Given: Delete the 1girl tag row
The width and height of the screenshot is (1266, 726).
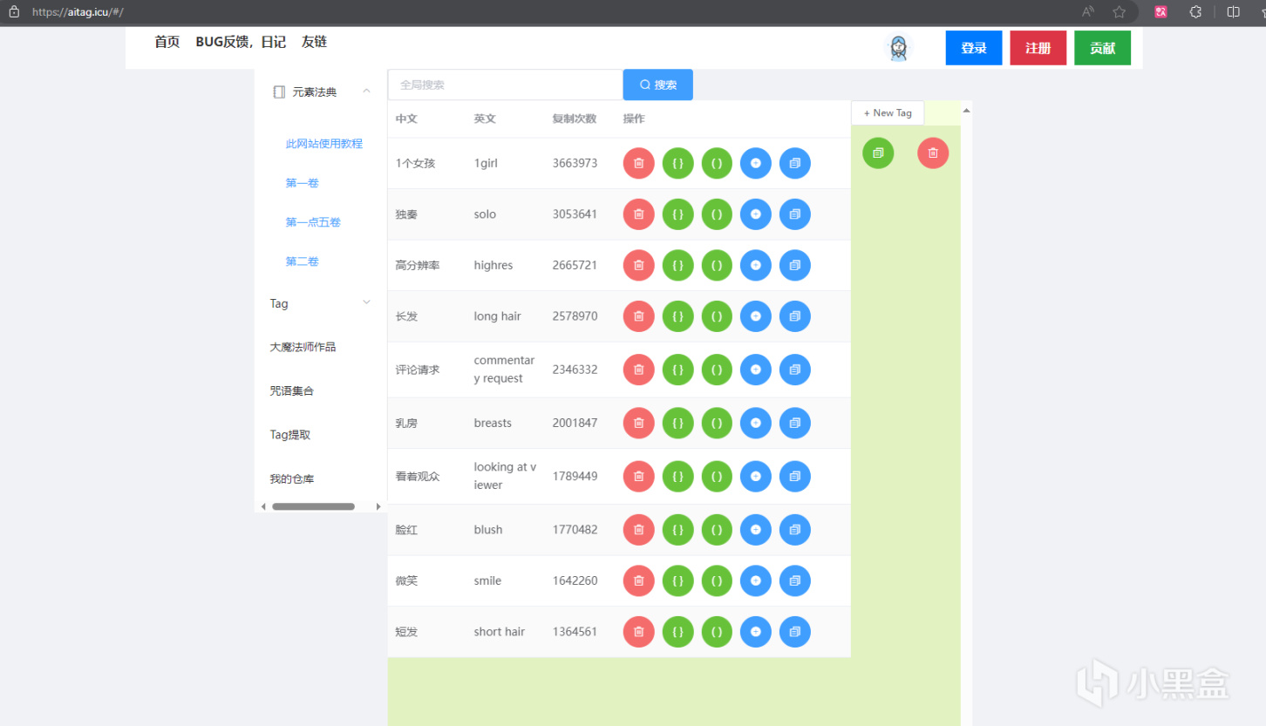Looking at the screenshot, I should pos(638,163).
